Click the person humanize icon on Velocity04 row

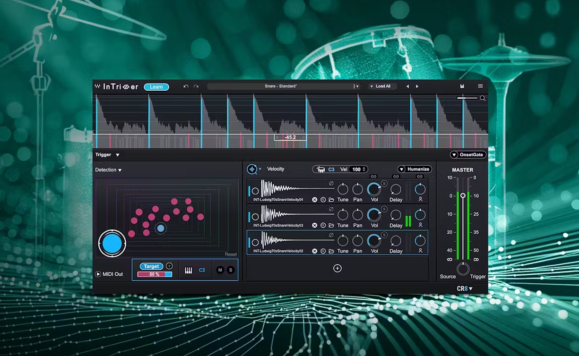pos(420,199)
